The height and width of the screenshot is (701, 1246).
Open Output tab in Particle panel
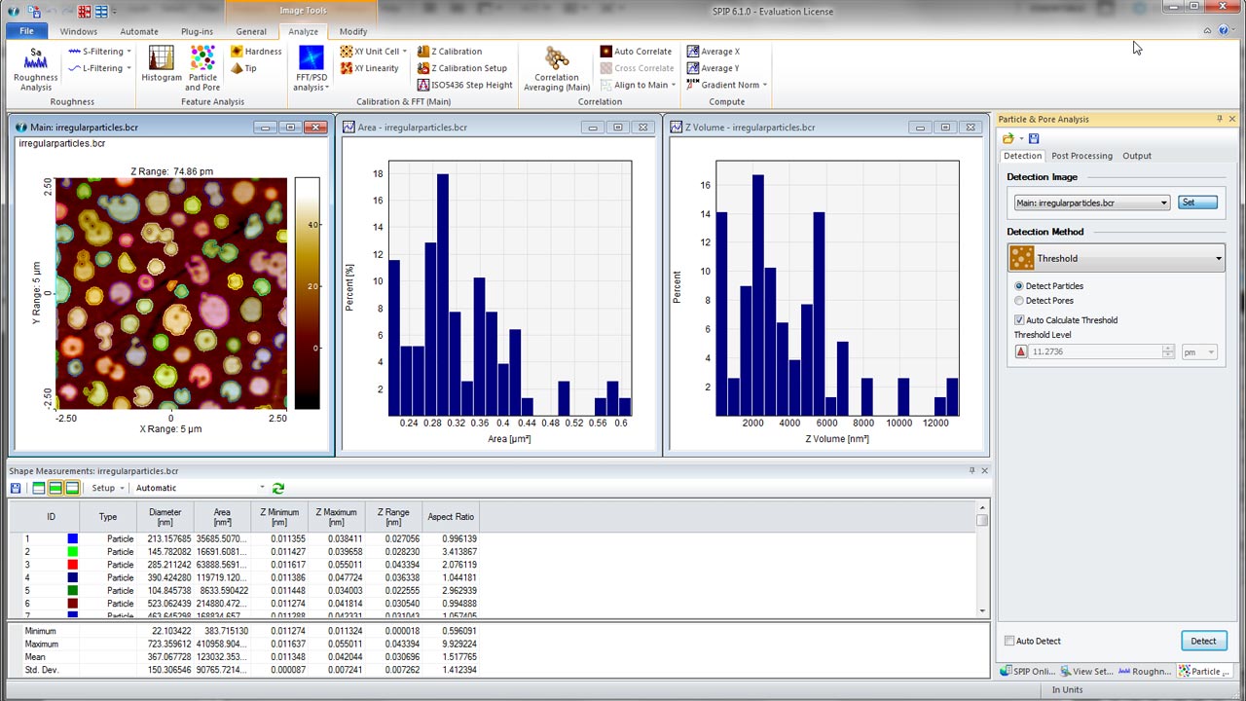pos(1136,156)
